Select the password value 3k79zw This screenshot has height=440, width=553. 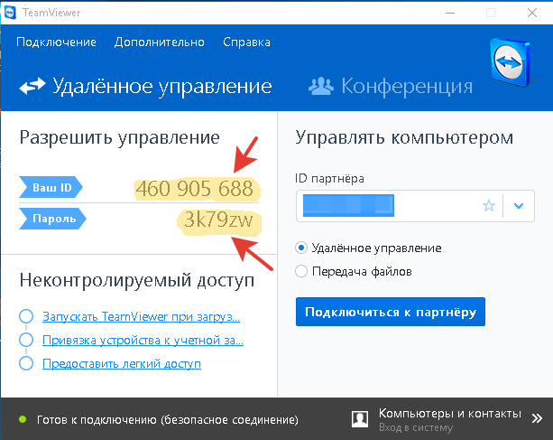click(218, 220)
